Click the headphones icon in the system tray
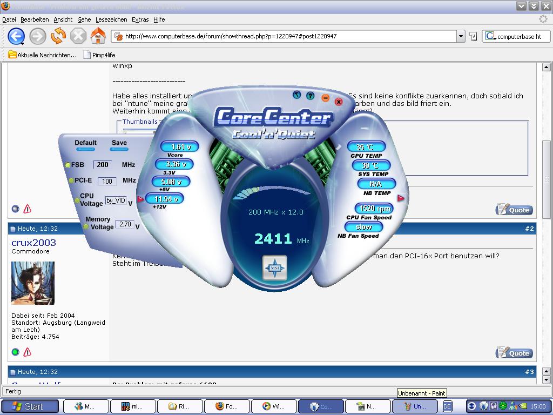The height and width of the screenshot is (415, 553). tap(494, 406)
